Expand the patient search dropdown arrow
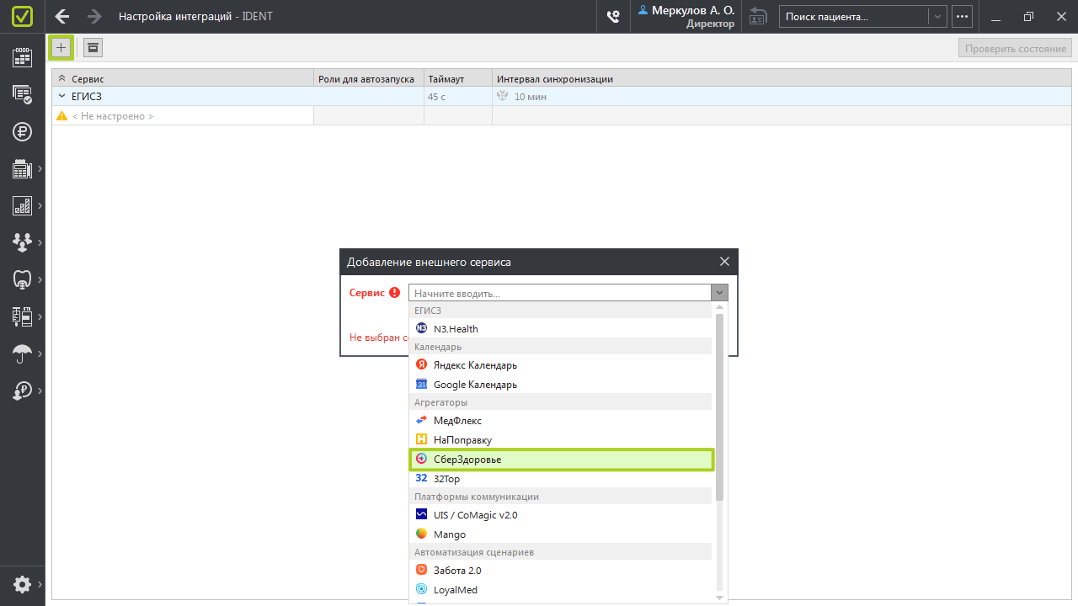 pos(937,17)
